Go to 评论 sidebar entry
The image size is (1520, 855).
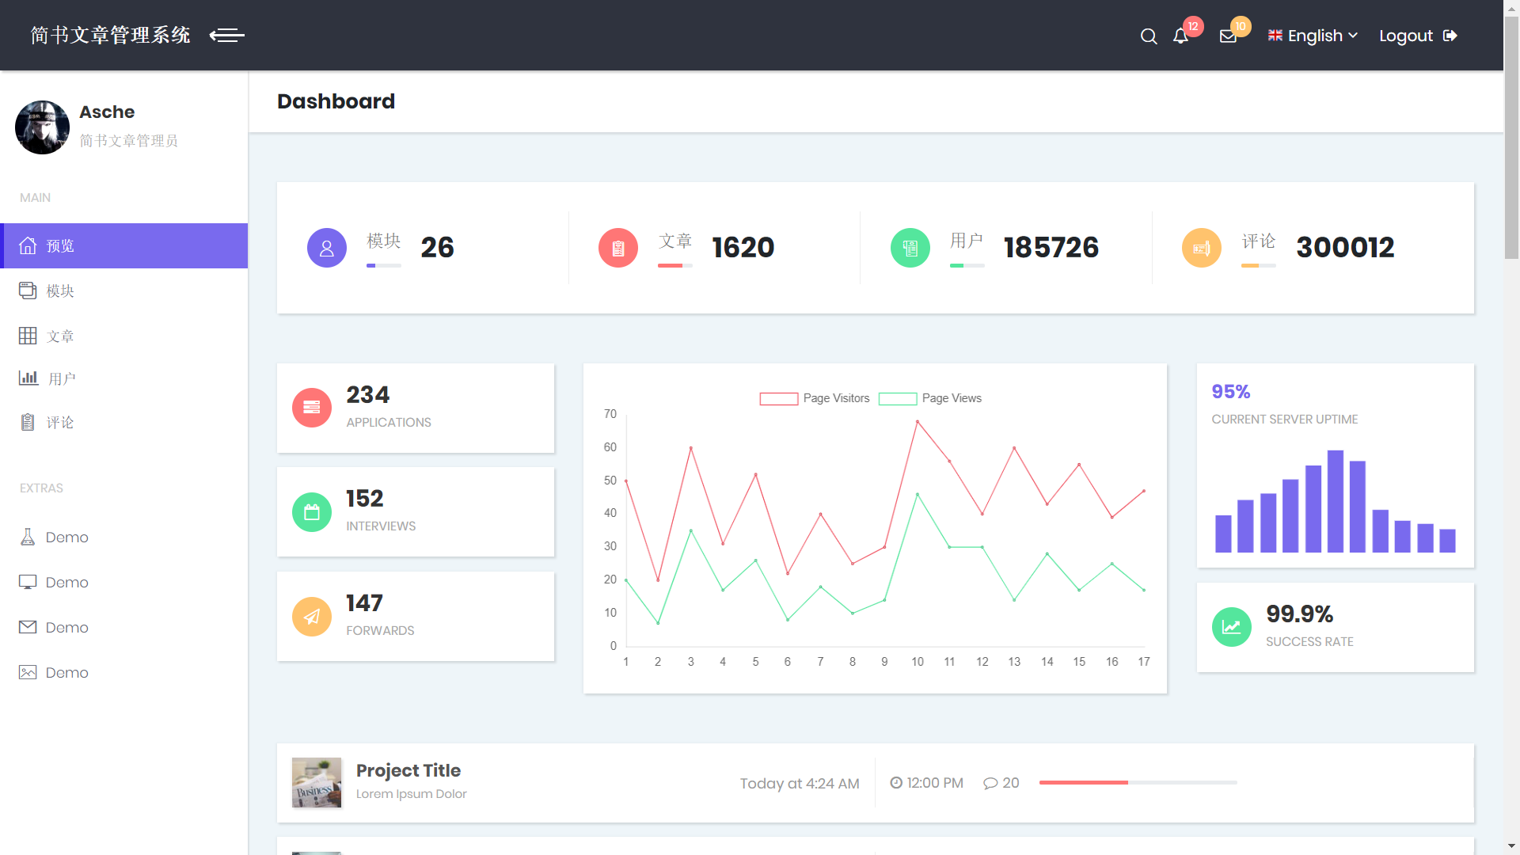(x=60, y=423)
